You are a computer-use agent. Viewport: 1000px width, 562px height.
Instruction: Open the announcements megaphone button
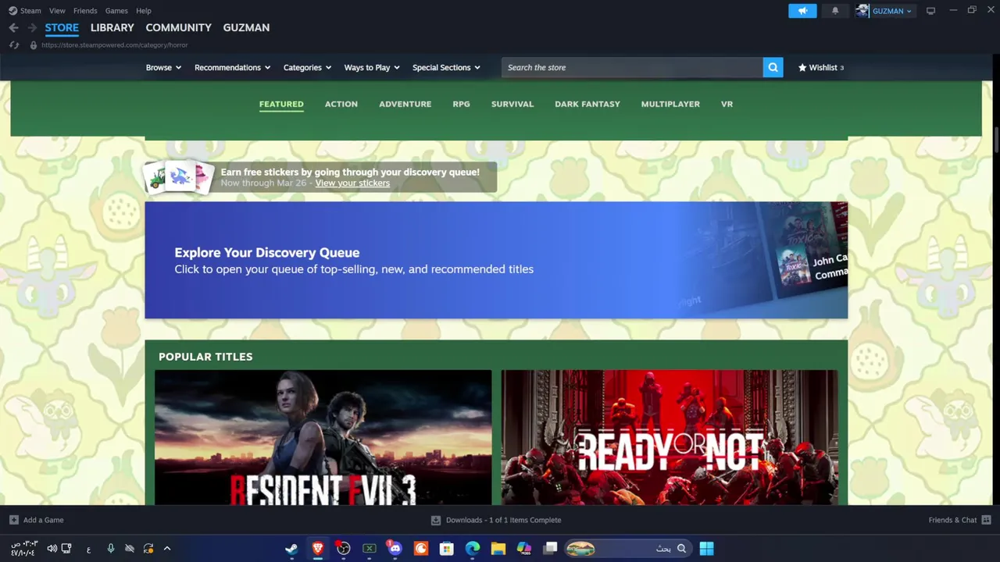click(802, 11)
